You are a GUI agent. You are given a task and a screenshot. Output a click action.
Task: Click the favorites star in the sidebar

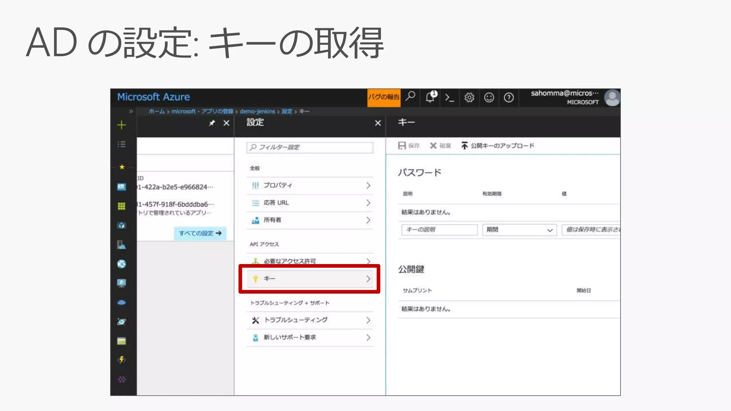(122, 167)
